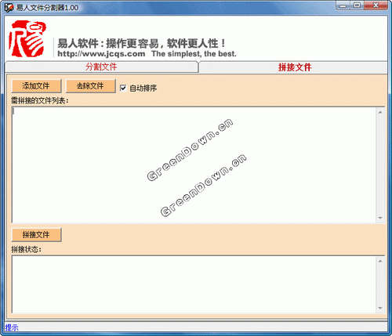Open the http://www.jcqs.com link
The height and width of the screenshot is (336, 392).
pos(101,54)
